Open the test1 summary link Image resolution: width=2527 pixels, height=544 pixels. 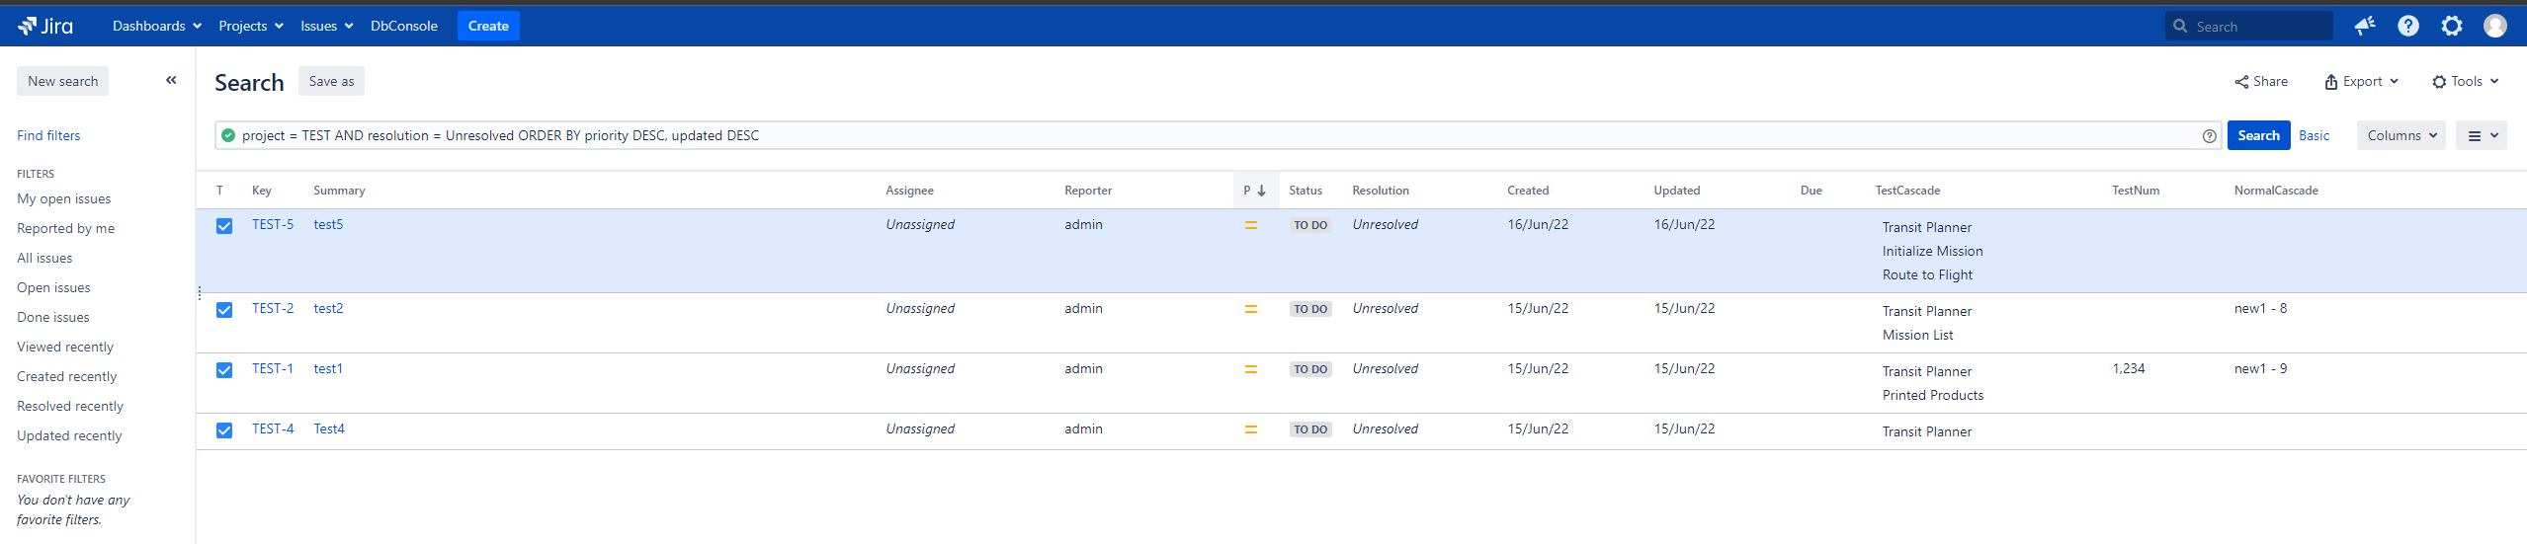[x=328, y=368]
